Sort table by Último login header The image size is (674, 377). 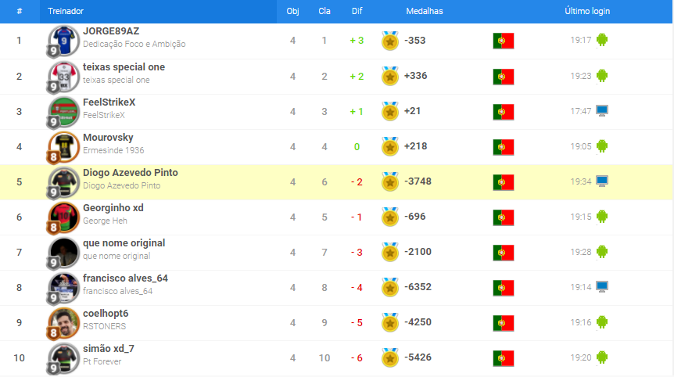click(x=587, y=11)
